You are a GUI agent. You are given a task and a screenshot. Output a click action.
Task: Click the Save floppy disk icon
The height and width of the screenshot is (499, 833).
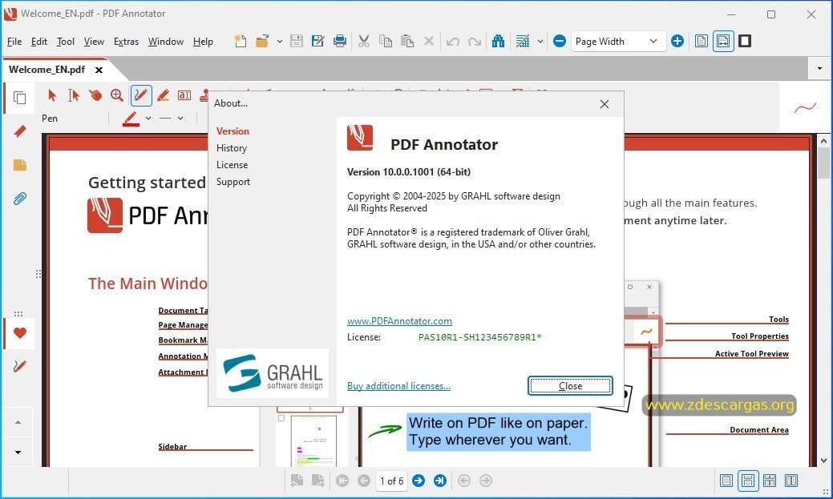(297, 41)
